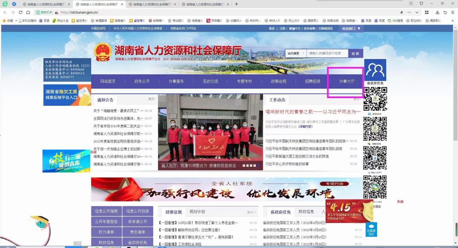Expand the 收藏 favorites dropdown
The width and height of the screenshot is (458, 248).
pyautogui.click(x=16, y=21)
